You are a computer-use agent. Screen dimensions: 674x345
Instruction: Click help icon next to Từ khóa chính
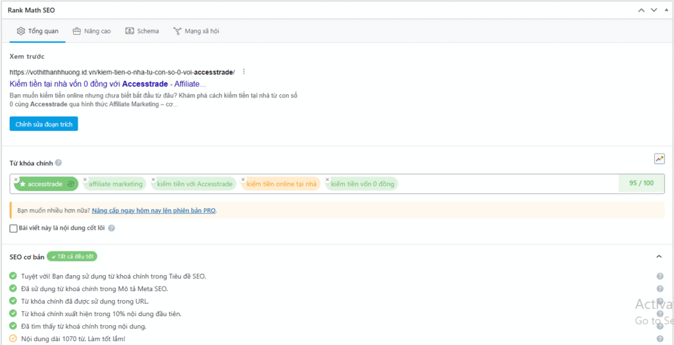click(59, 163)
